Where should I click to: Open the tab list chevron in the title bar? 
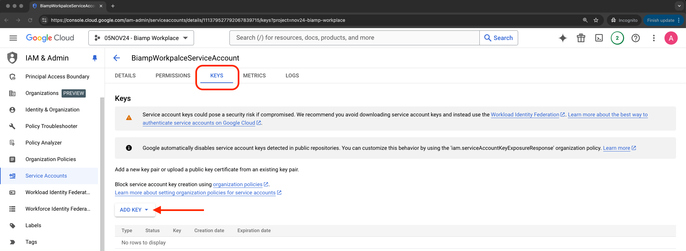[x=679, y=6]
